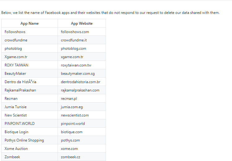This screenshot has height=161, width=232.
Task: Select xgame.com.tr in the website column
Action: click(82, 57)
